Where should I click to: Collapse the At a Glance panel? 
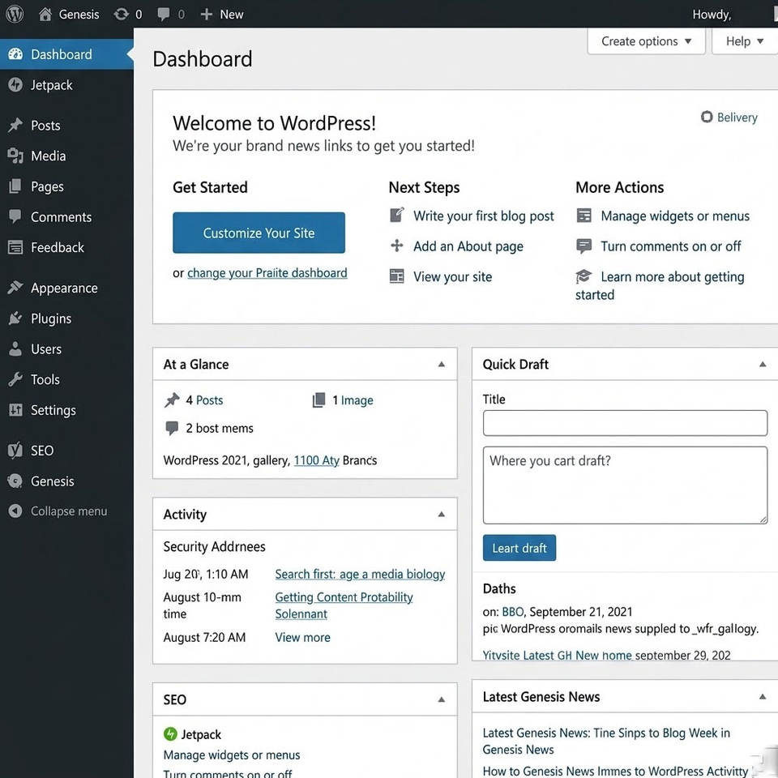[x=441, y=364]
